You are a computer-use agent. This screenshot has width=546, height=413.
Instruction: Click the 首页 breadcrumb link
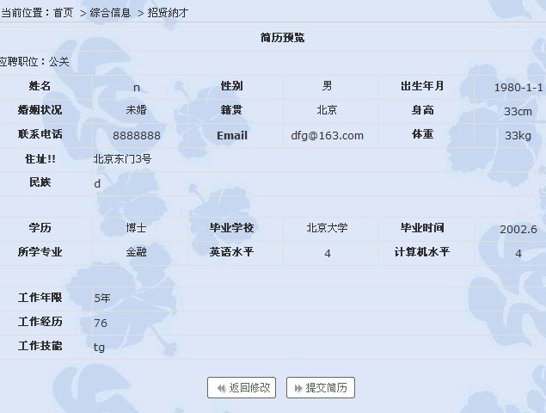tap(63, 13)
